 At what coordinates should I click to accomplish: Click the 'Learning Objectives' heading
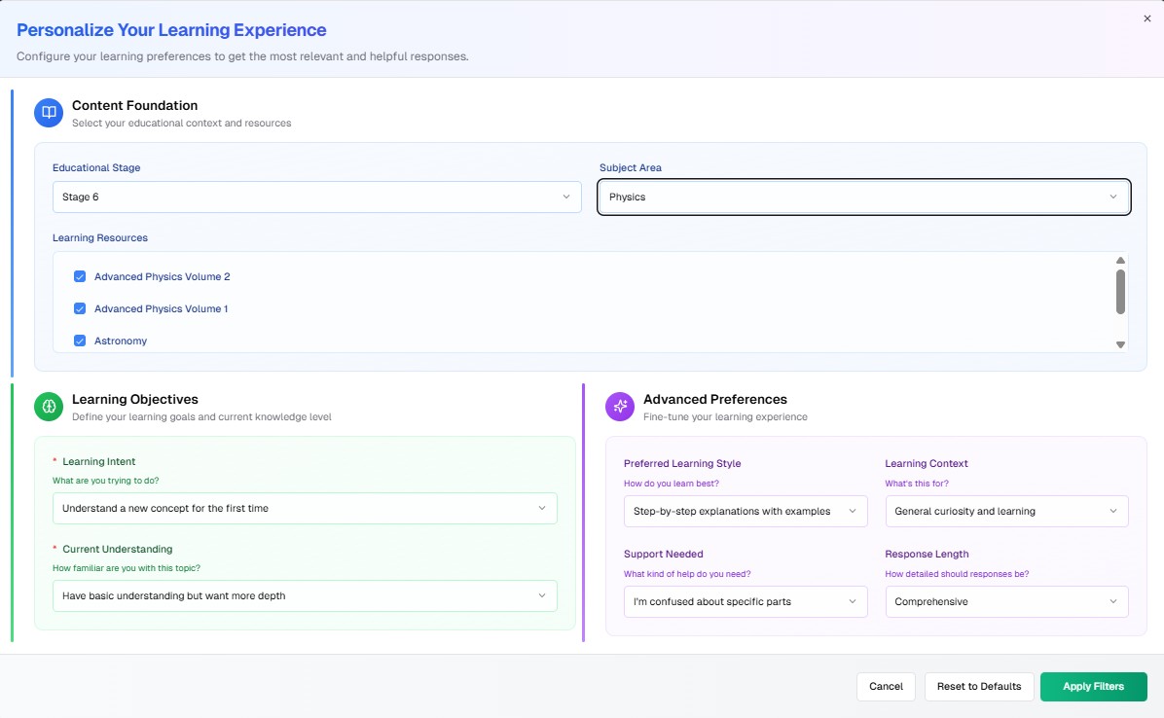(x=135, y=399)
